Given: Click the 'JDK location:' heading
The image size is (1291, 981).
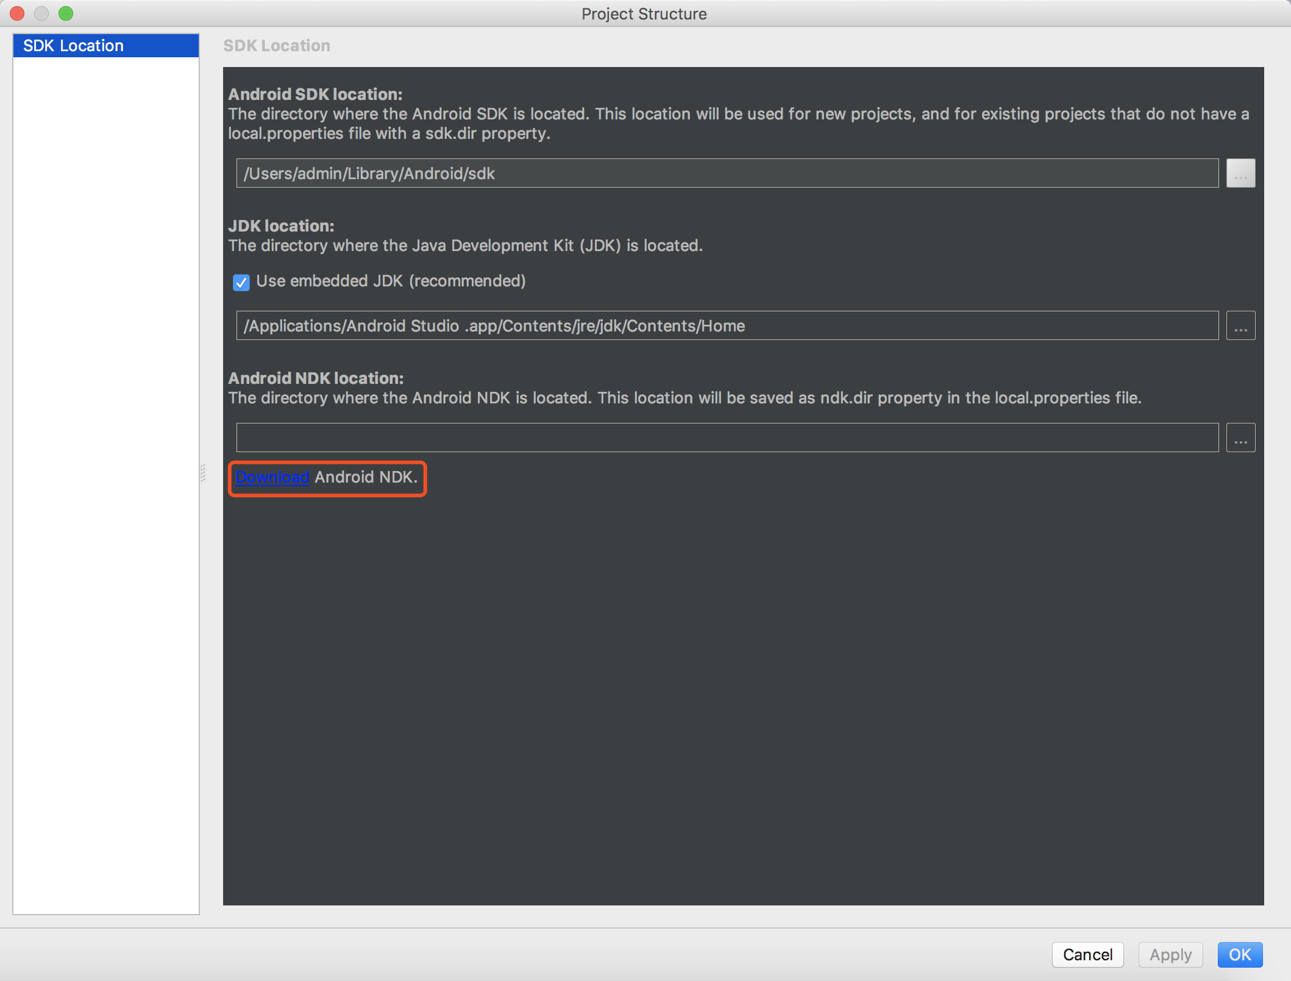Looking at the screenshot, I should (281, 226).
